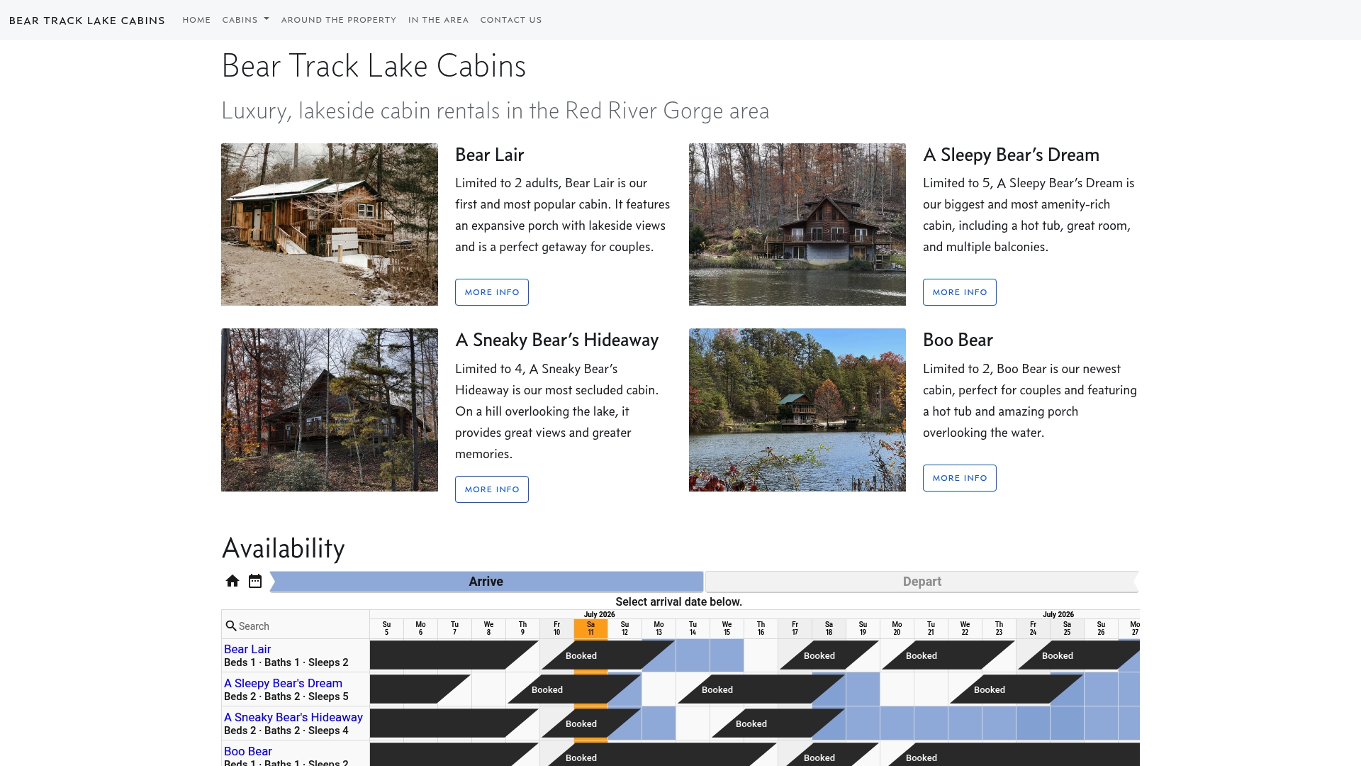This screenshot has width=1361, height=766.
Task: Select the Arrive tab
Action: tap(486, 582)
